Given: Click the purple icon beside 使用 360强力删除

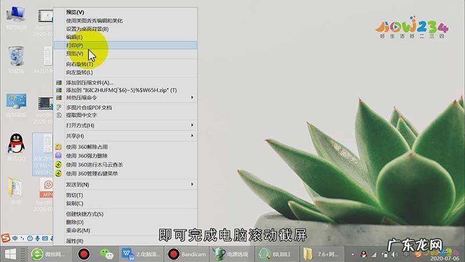Looking at the screenshot, I should 59,155.
